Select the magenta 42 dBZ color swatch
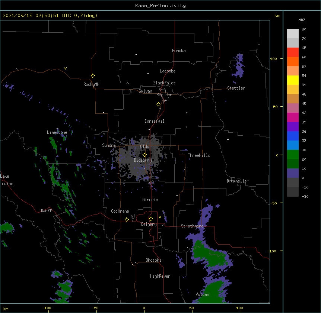This screenshot has width=321, height=313. pos(293,117)
